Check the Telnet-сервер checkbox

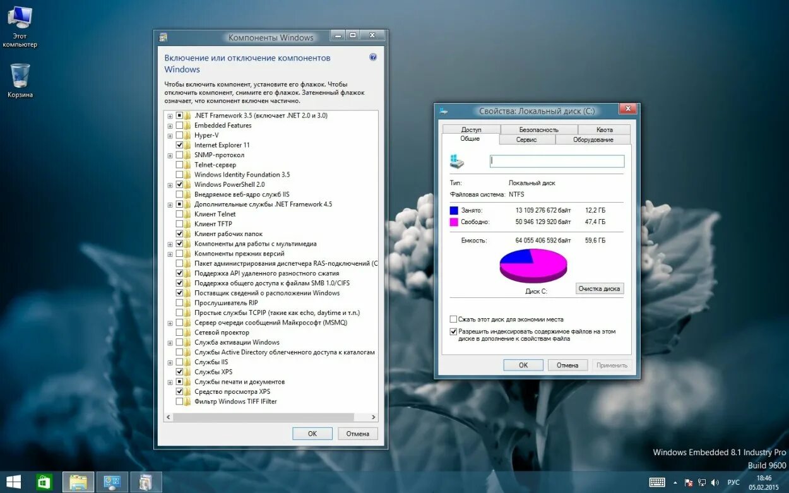tap(179, 165)
